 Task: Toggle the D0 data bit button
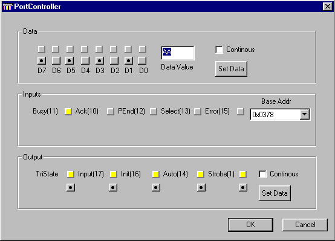[x=142, y=60]
